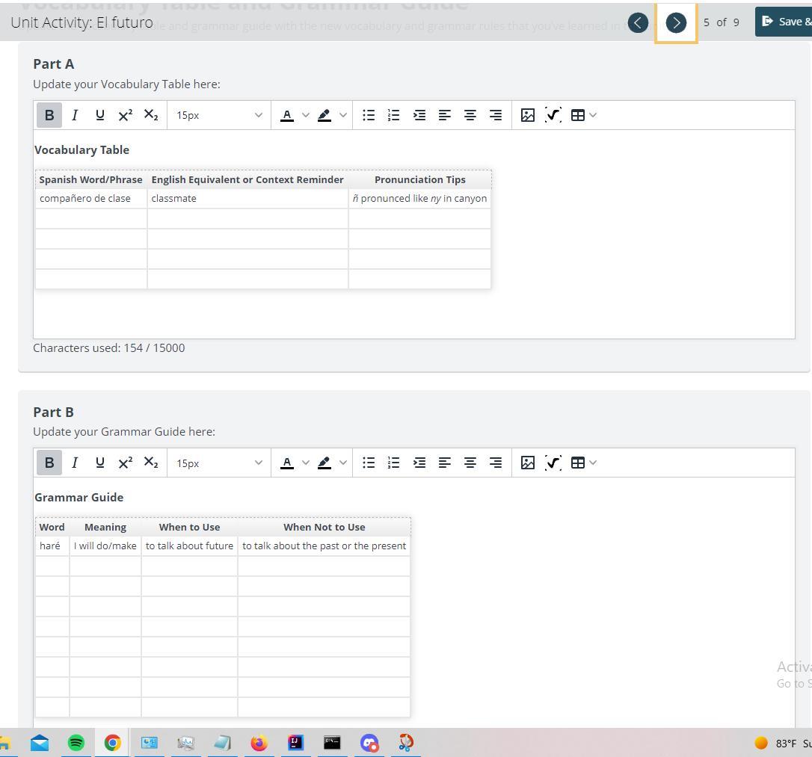Apply superscript in Part A editor toolbar
Screen dimensions: 812x757
click(x=125, y=115)
